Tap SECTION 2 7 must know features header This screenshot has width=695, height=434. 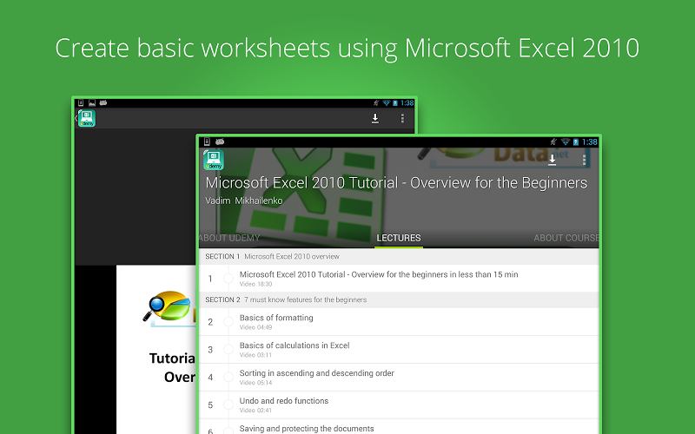[x=399, y=299]
